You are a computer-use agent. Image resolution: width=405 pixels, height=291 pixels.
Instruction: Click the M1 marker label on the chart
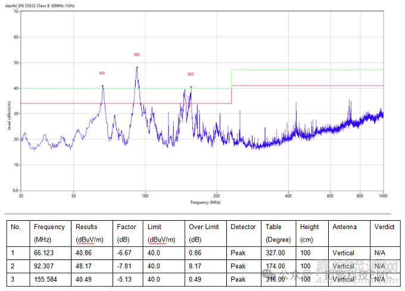102,73
